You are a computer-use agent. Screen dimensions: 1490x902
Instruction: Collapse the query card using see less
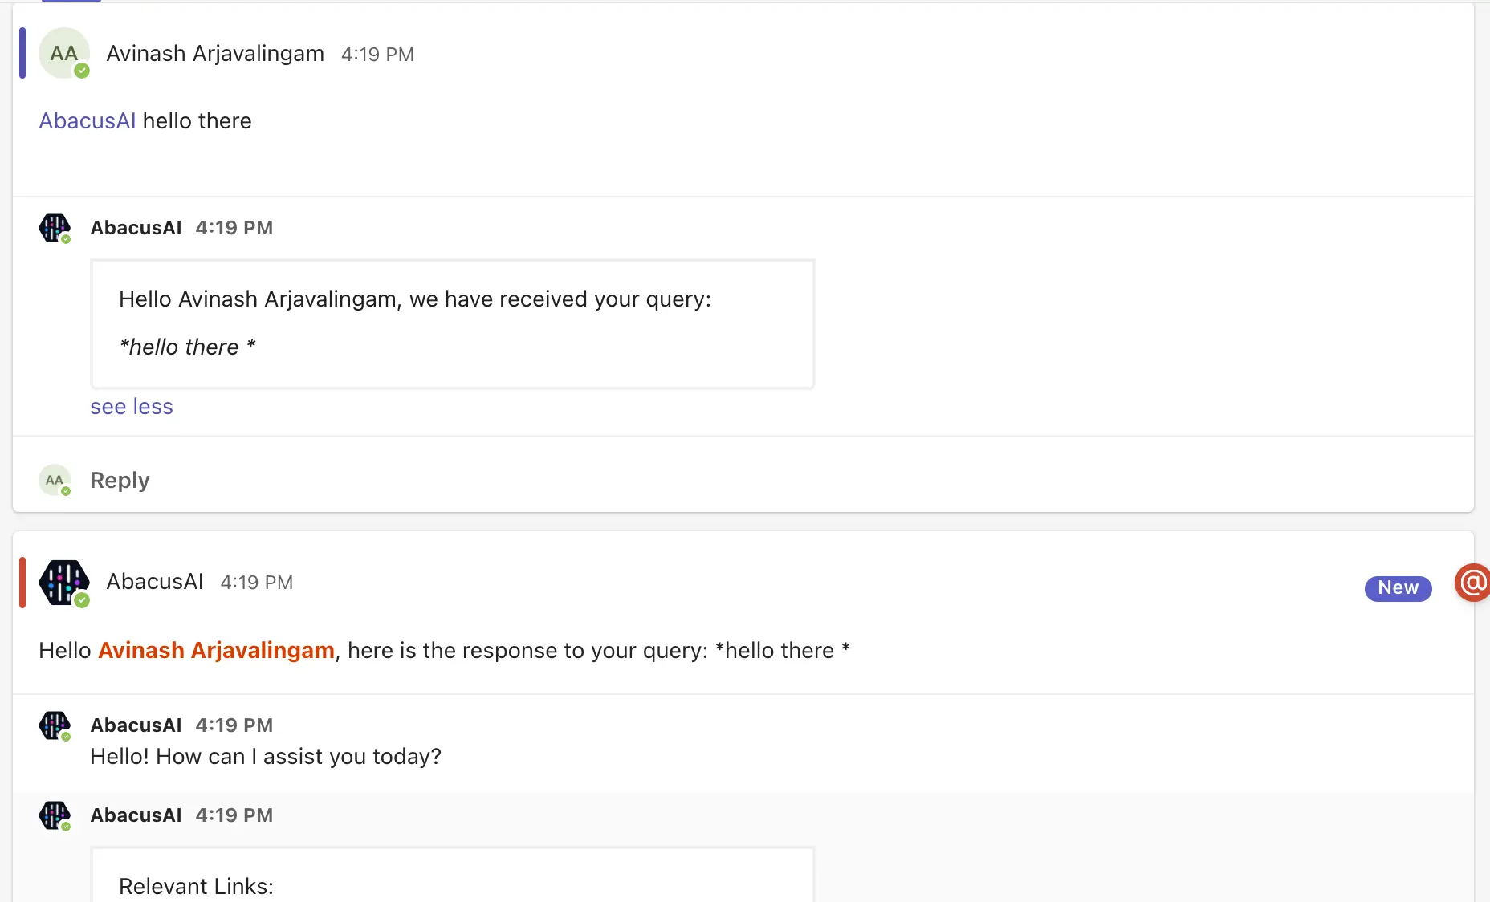point(131,406)
